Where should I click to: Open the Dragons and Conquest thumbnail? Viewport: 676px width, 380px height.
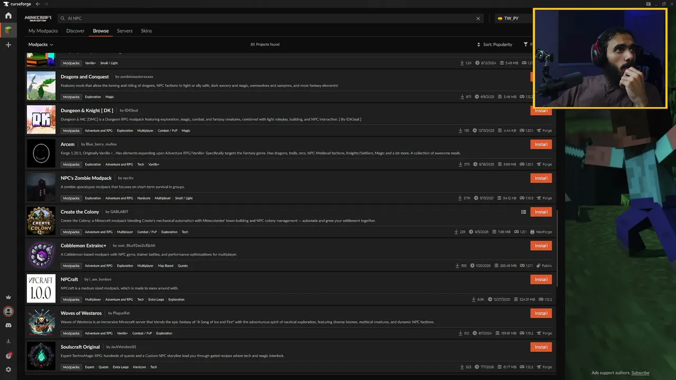[x=41, y=85]
